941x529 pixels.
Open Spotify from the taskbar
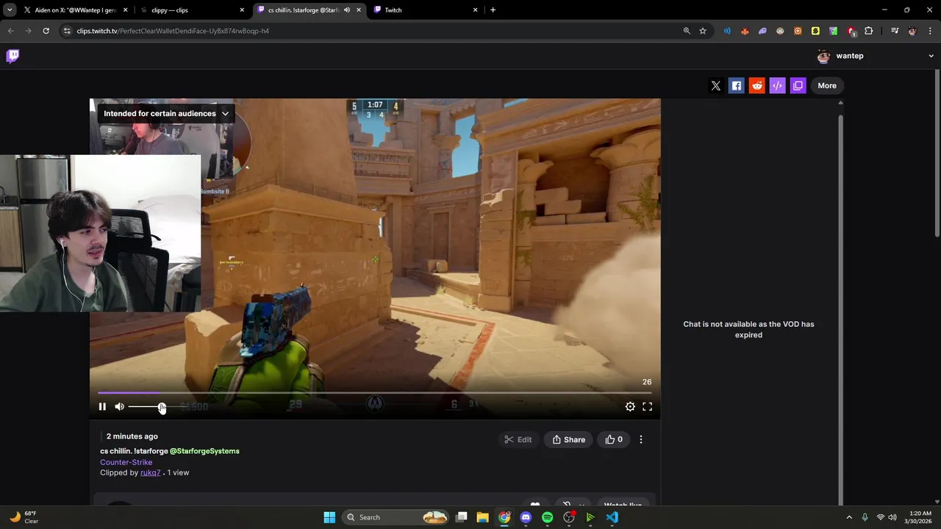coord(547,517)
